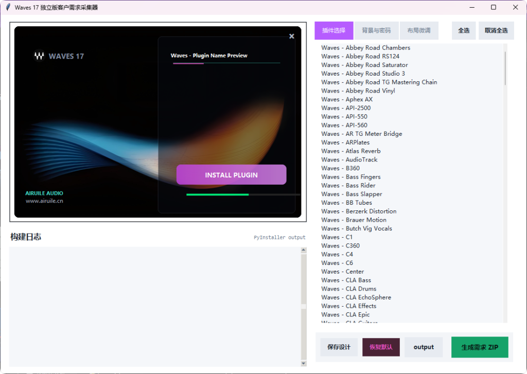Viewport: 527px width, 374px height.
Task: Select Waves - ARPlates
Action: [345, 143]
